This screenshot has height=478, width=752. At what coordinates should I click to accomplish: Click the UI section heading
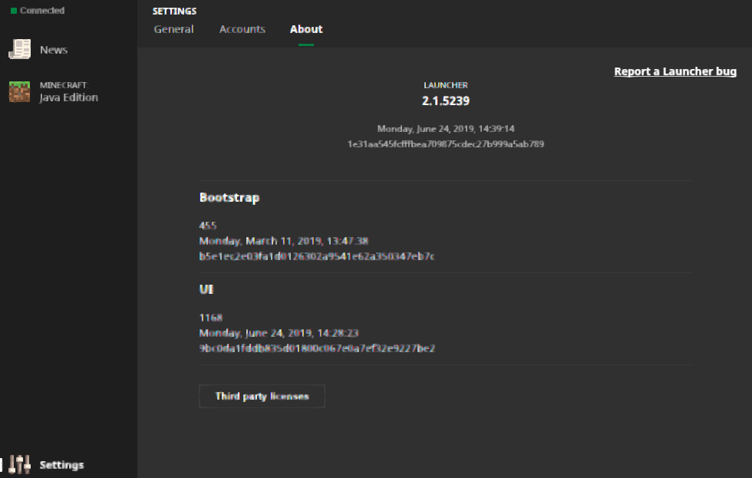(206, 289)
